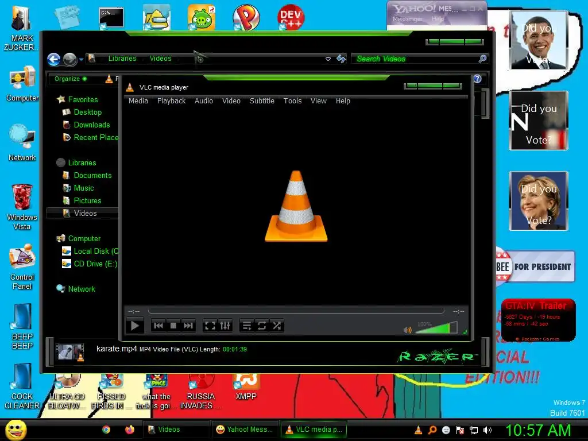Open the Organize dropdown in Explorer
Screen dimensions: 588x441
coord(71,79)
